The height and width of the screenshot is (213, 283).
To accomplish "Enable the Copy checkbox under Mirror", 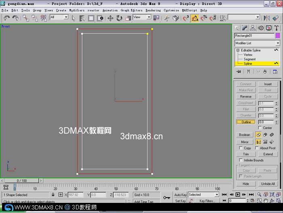I will click(241, 148).
